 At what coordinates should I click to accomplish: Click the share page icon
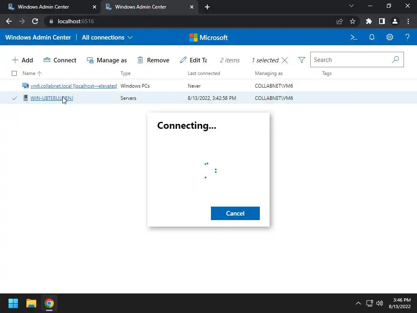click(340, 21)
